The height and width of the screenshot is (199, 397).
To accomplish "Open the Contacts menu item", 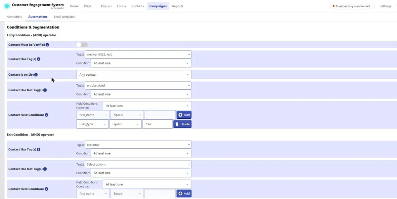I will click(138, 6).
